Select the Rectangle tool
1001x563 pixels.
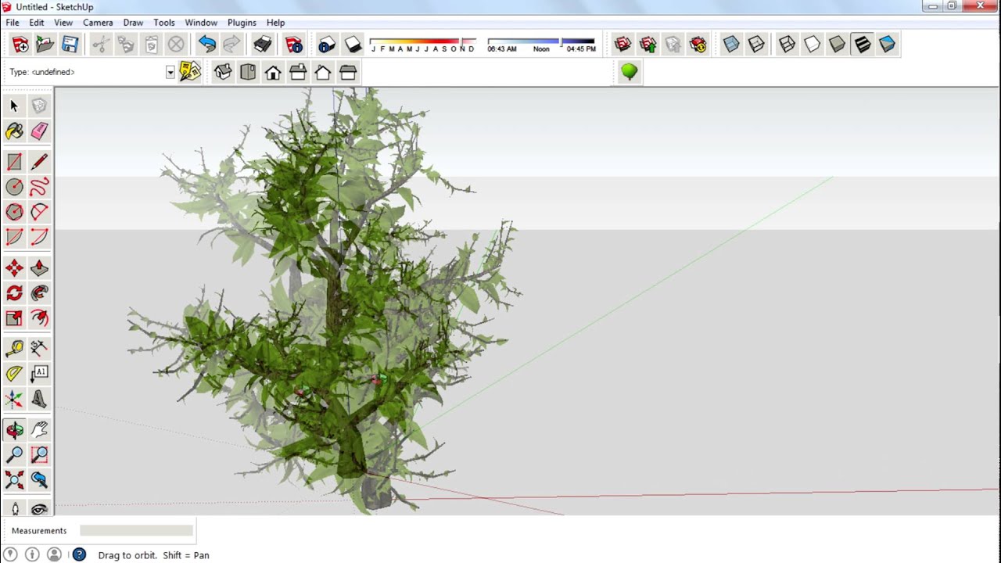pyautogui.click(x=14, y=162)
